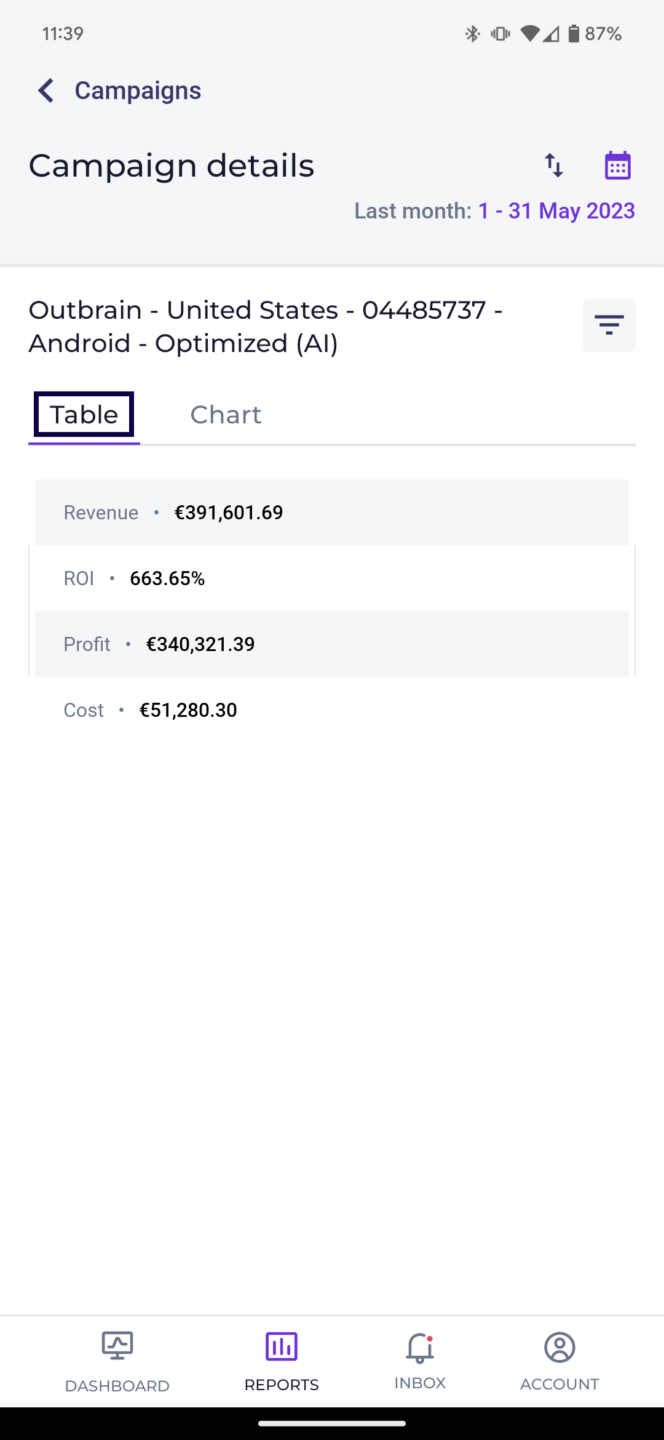Open the campaign filter icon
Image resolution: width=664 pixels, height=1440 pixels.
click(609, 326)
